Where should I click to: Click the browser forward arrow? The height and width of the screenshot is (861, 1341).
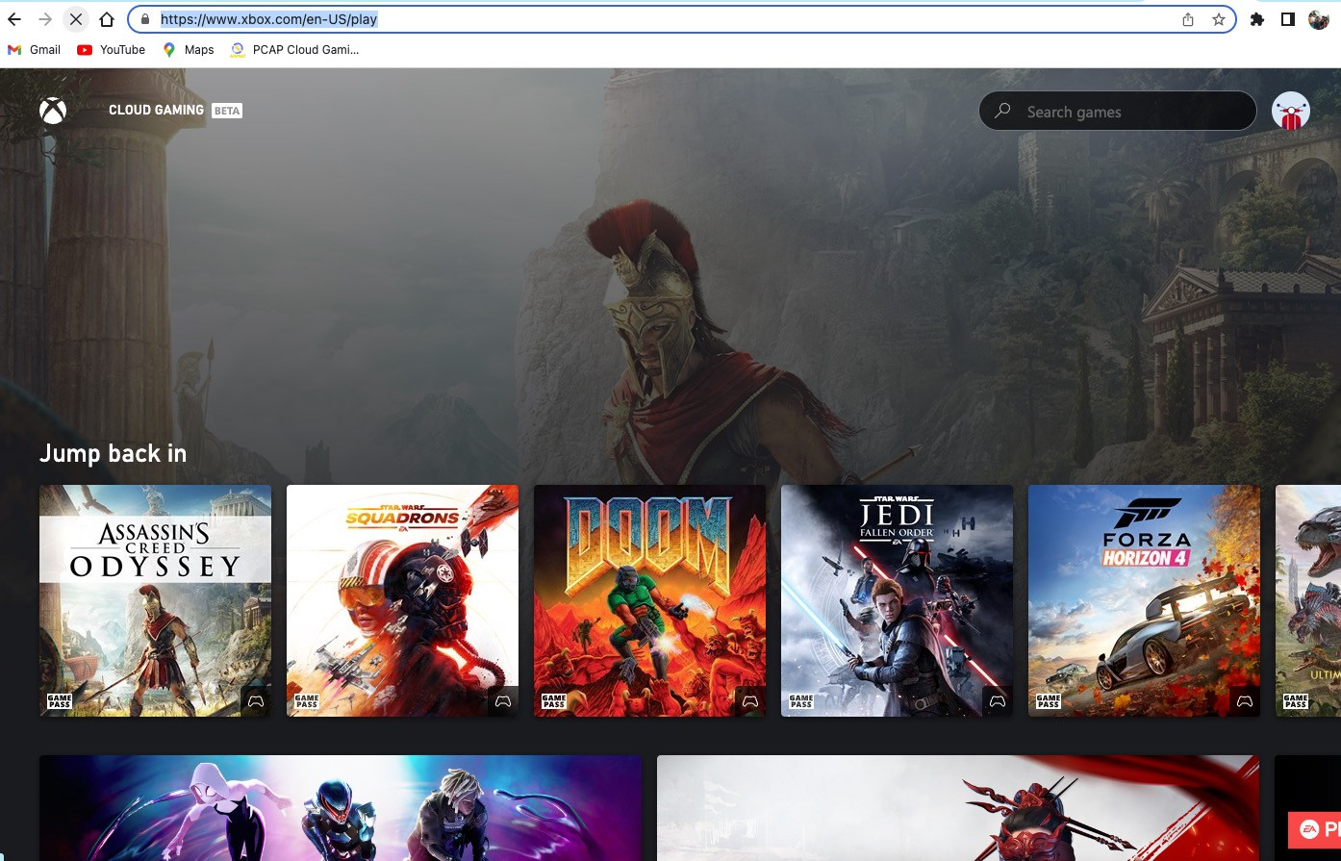click(45, 19)
